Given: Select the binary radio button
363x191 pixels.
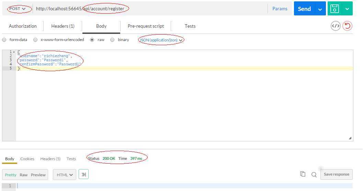Looking at the screenshot, I should click(x=112, y=40).
